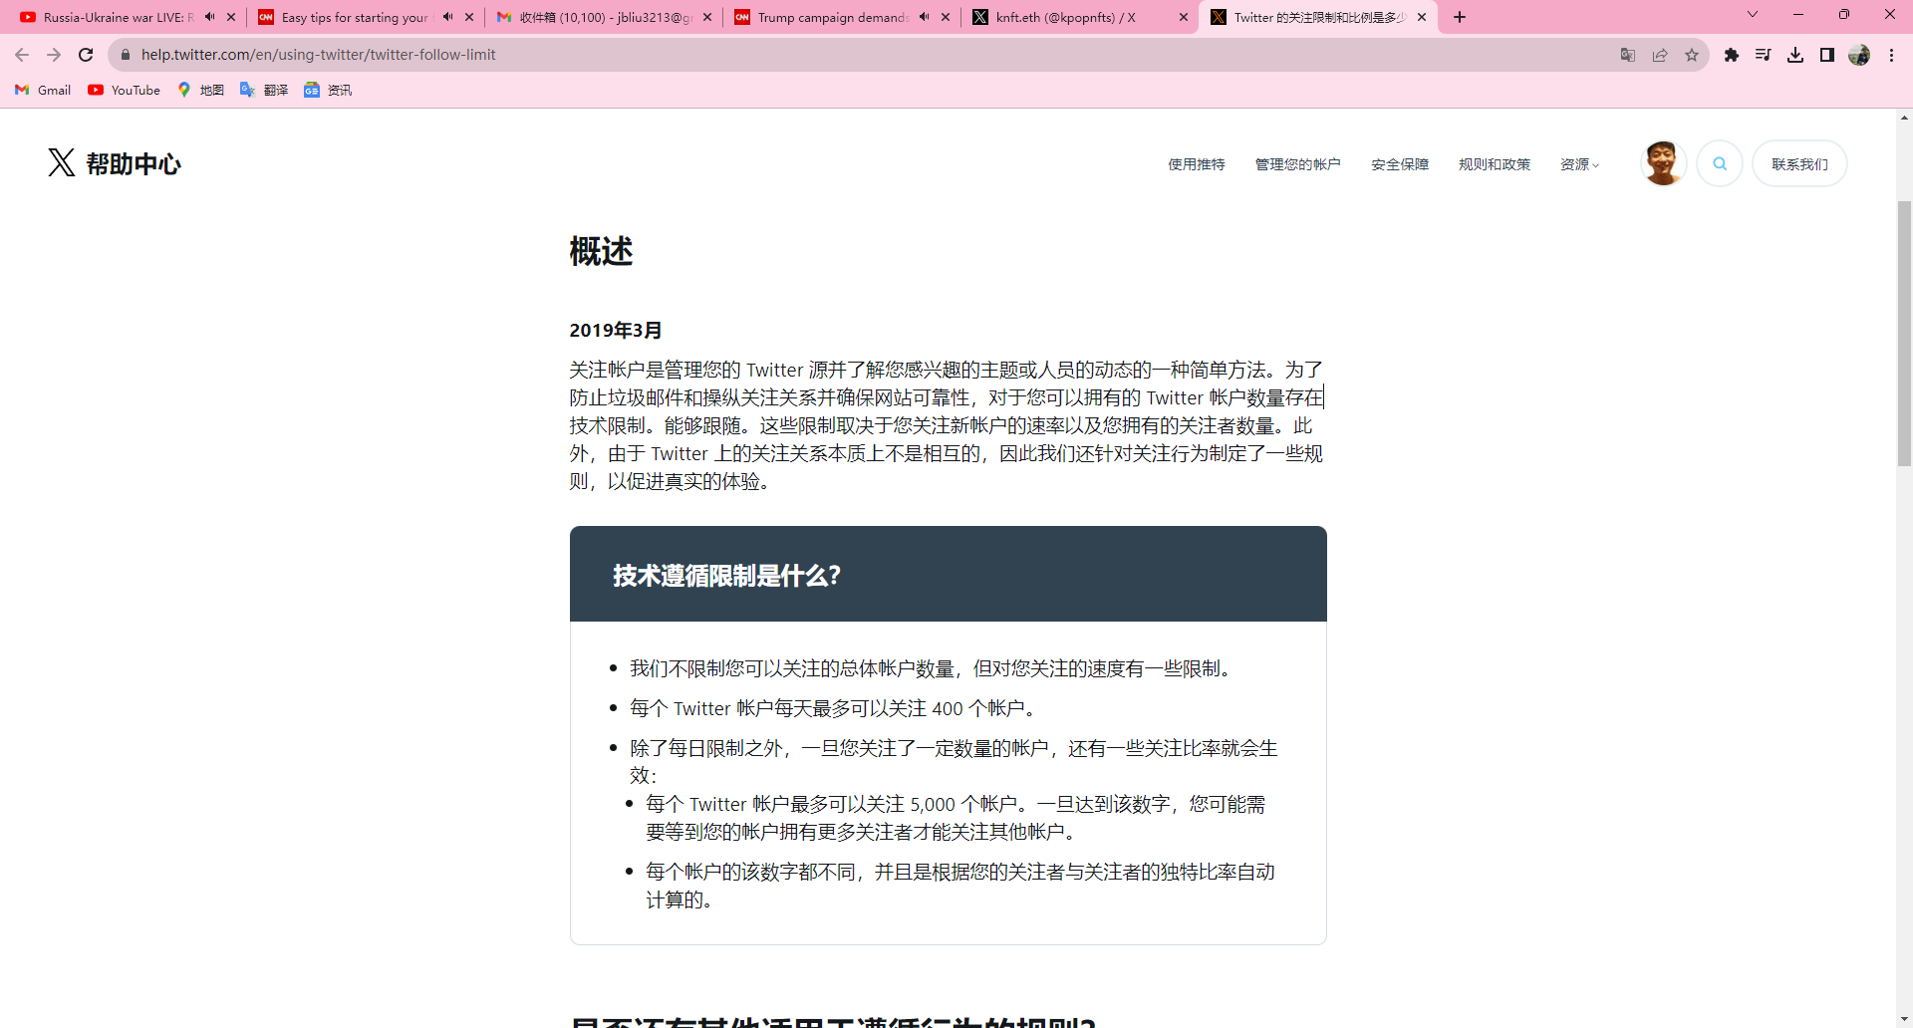Expand the 资源 dropdown menu
The image size is (1913, 1028).
[x=1579, y=164]
